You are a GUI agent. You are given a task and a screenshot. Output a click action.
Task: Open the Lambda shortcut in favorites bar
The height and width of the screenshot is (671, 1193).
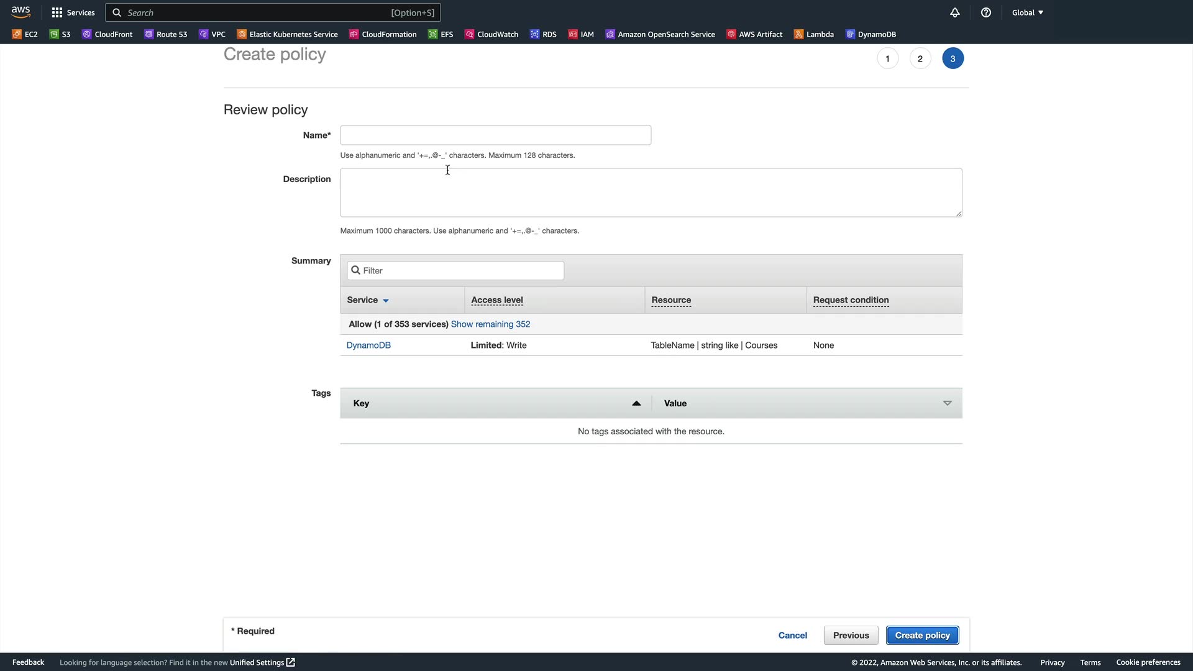point(813,34)
